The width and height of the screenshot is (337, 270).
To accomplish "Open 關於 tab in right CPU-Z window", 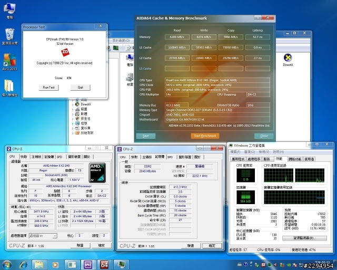I will point(197,157).
